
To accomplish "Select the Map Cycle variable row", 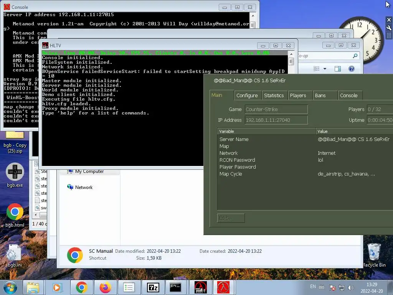I will [x=305, y=174].
